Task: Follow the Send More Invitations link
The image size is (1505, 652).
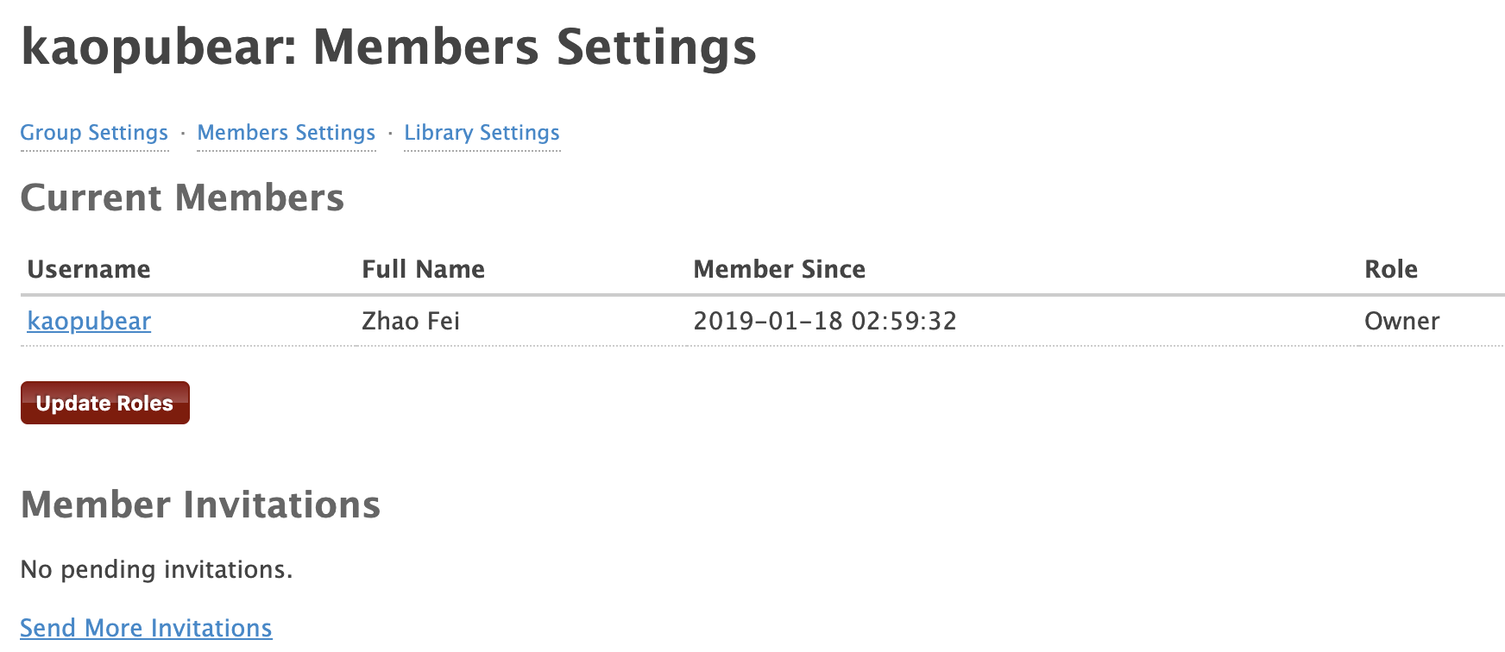Action: point(146,628)
